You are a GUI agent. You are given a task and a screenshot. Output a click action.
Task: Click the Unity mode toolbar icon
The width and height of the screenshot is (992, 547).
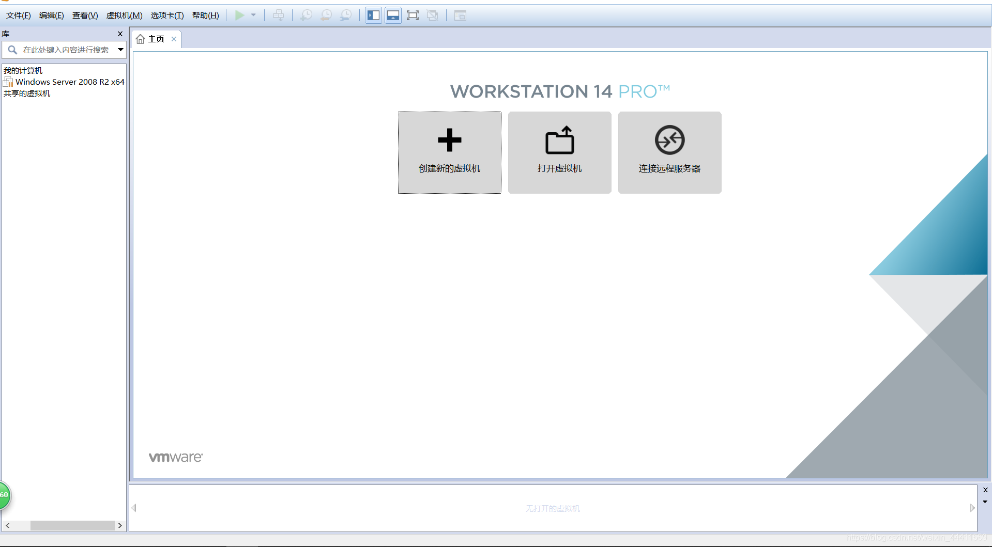[433, 15]
